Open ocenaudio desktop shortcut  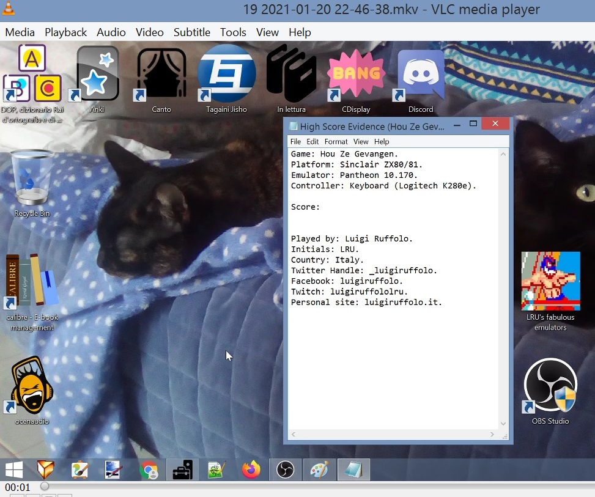point(32,391)
